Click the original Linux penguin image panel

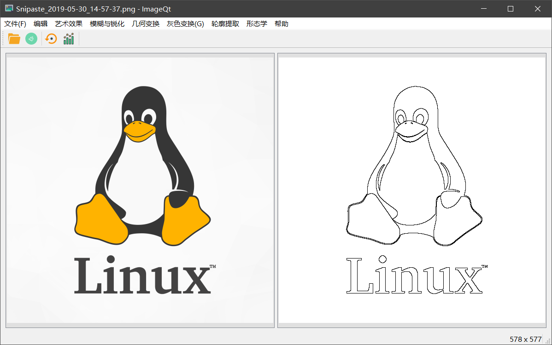[140, 190]
